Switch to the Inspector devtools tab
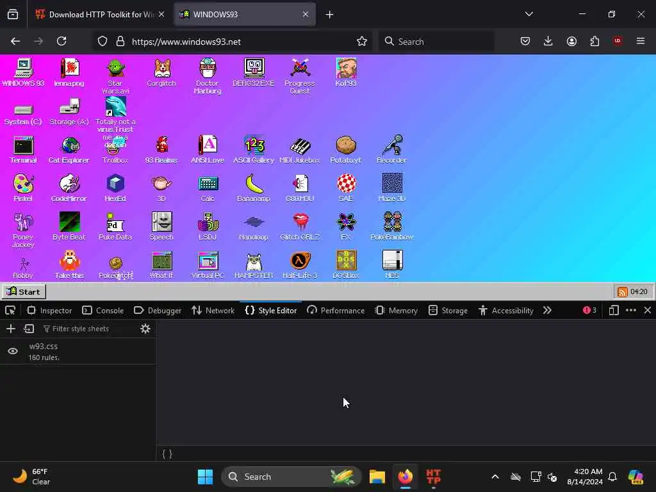 [x=50, y=311]
